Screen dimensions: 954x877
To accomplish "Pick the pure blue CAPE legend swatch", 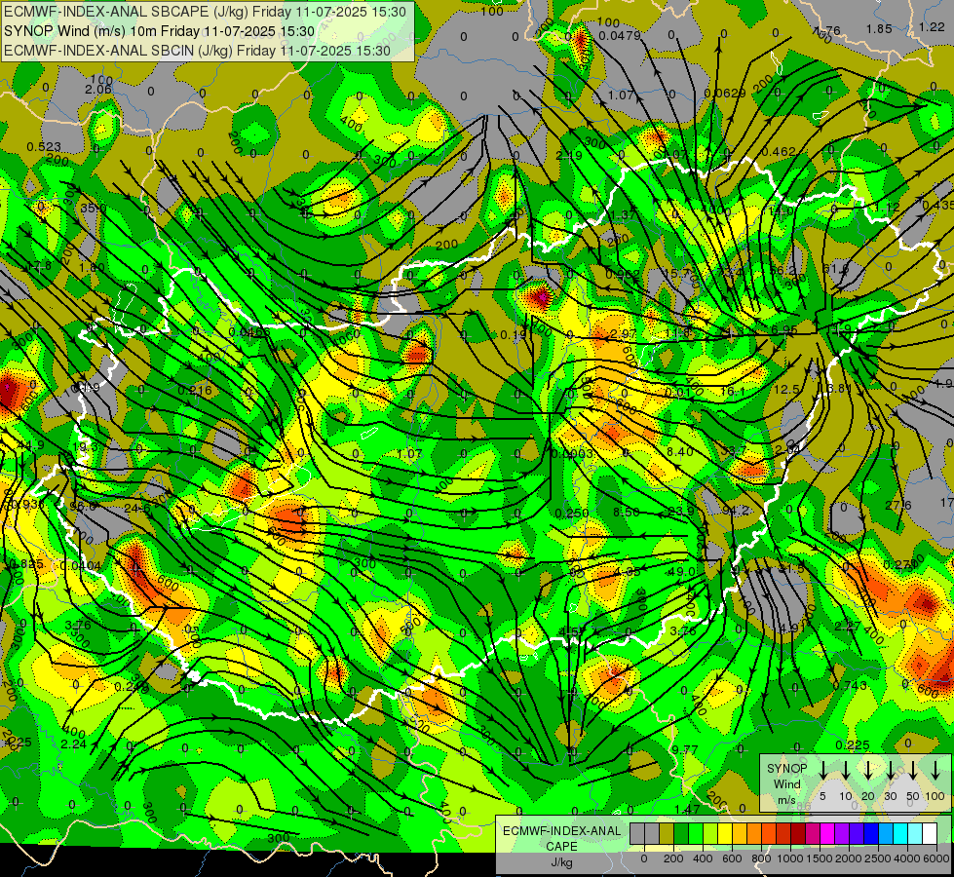I will tap(870, 833).
